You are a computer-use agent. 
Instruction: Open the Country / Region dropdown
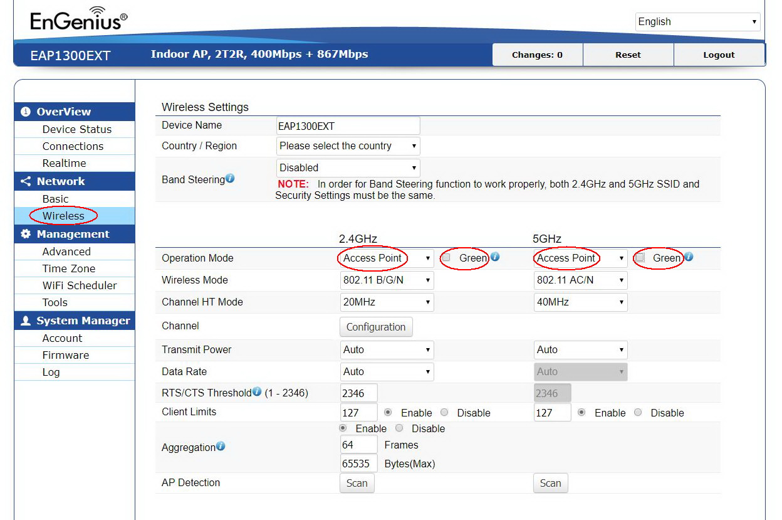pyautogui.click(x=348, y=146)
